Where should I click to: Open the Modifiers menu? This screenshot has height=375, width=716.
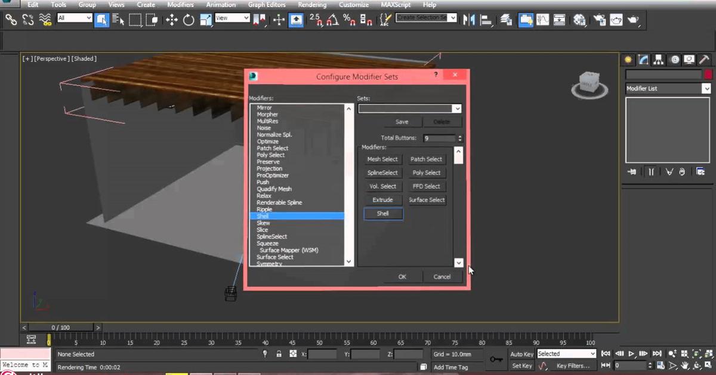[180, 5]
